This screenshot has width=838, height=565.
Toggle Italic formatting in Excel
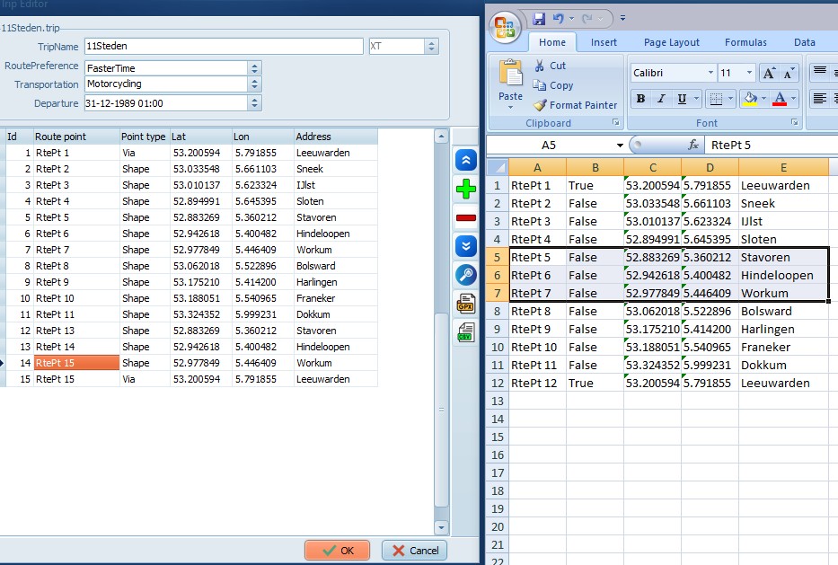point(662,99)
